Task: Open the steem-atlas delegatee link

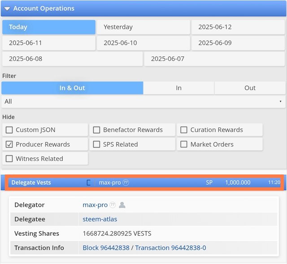Action: tap(100, 219)
